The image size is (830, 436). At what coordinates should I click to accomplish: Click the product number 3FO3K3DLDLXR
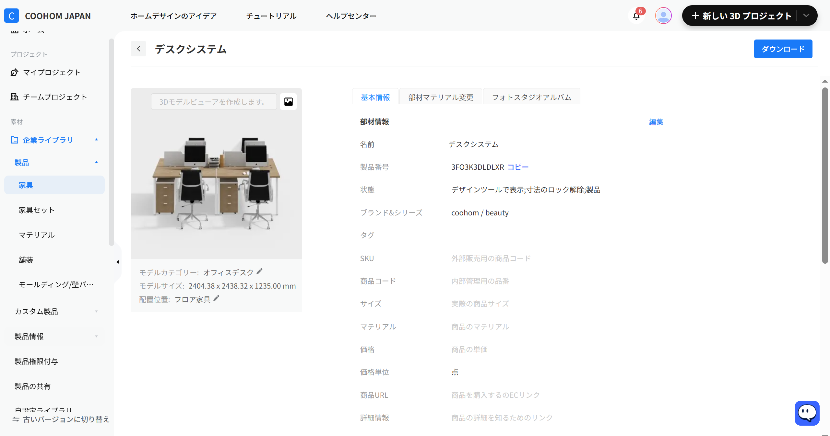[x=478, y=167]
